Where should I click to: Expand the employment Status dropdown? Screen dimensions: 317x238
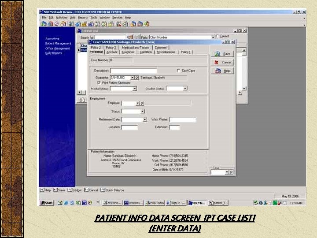click(x=143, y=112)
